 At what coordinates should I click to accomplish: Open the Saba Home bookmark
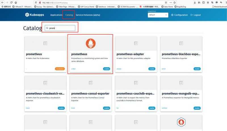tap(167, 7)
